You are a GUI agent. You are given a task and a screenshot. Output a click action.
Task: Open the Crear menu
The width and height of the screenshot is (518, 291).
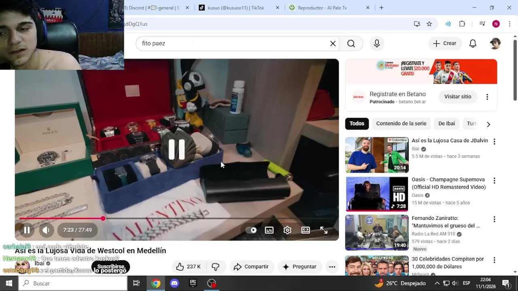click(x=445, y=43)
